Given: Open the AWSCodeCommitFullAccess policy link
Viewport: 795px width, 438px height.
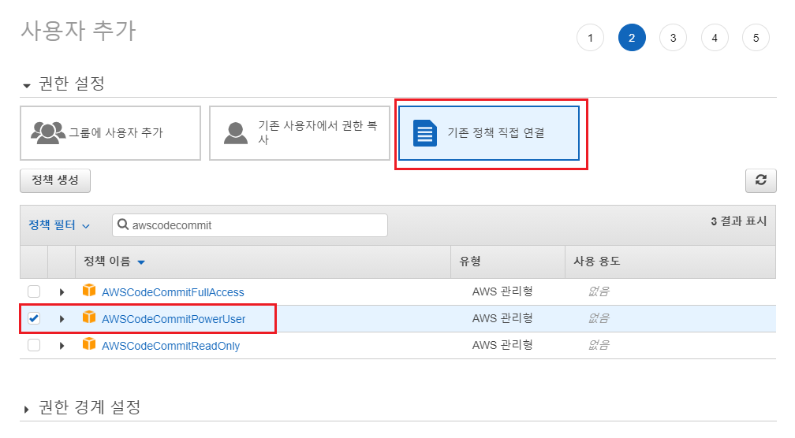Looking at the screenshot, I should pyautogui.click(x=173, y=292).
